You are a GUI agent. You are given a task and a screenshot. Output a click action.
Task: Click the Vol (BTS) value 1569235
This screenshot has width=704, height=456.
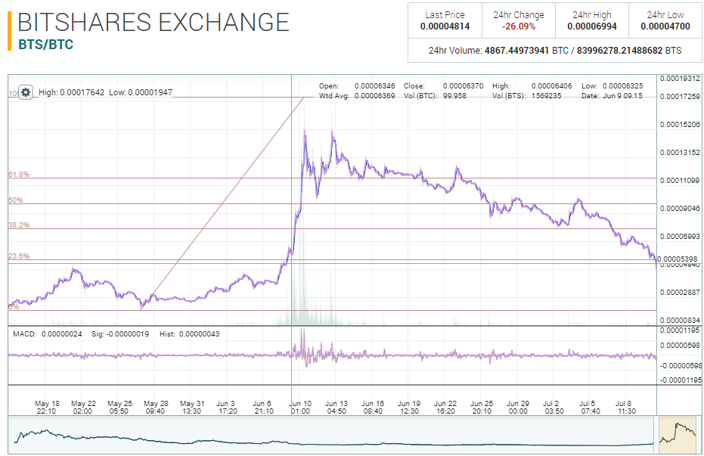pyautogui.click(x=547, y=95)
